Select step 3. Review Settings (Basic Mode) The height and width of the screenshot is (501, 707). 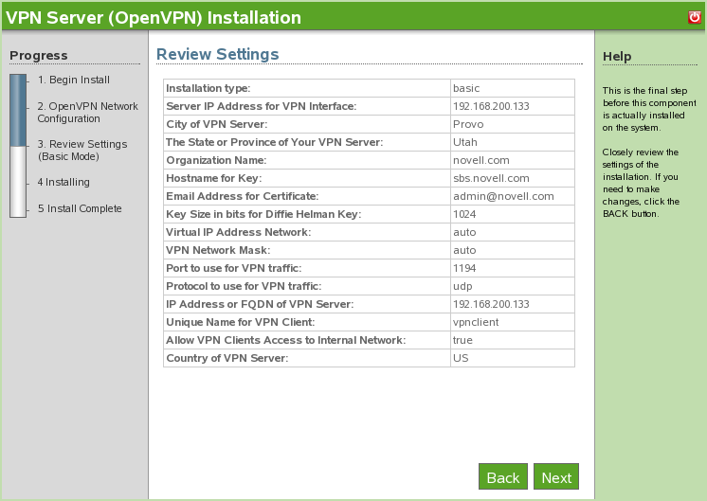(x=82, y=150)
